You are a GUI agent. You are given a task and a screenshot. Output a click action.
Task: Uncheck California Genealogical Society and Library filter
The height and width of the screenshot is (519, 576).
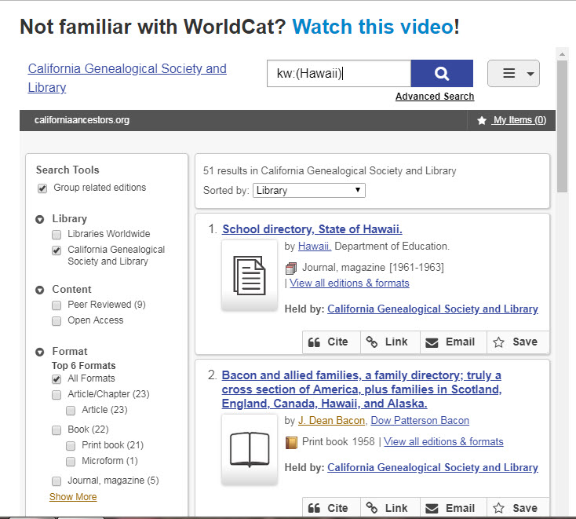57,250
